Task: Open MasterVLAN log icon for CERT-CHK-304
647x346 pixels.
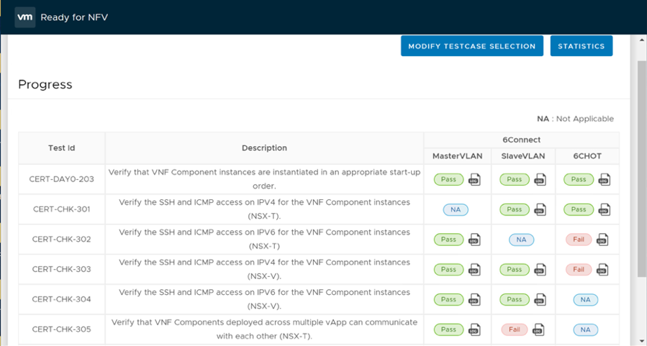Action: [474, 300]
